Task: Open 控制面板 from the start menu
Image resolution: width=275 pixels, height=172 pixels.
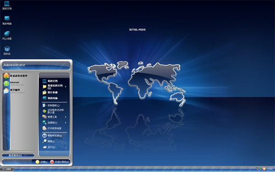Action: coord(51,105)
